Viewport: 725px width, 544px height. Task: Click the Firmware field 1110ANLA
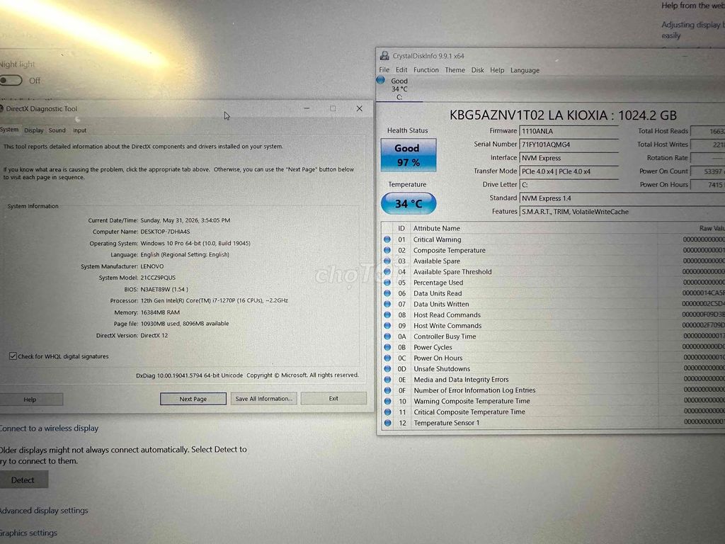[x=569, y=131]
